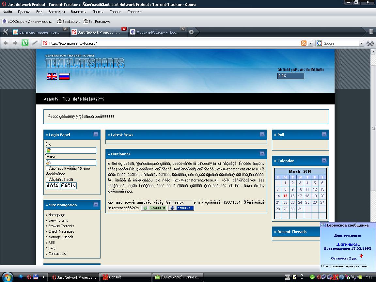Open the Google search engine dropdown
Screen dimensions: 376x282
(361, 43)
